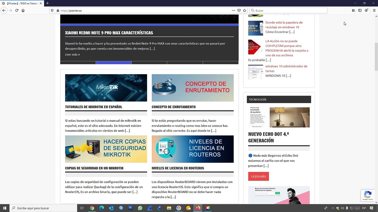
Task: Open Photoshop from the taskbar
Action: pos(131,208)
